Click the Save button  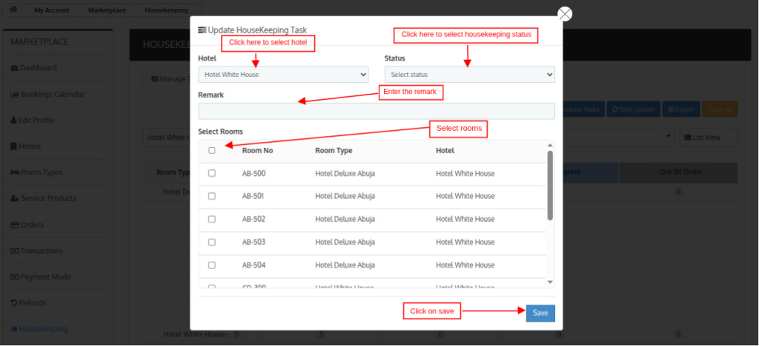pyautogui.click(x=540, y=313)
